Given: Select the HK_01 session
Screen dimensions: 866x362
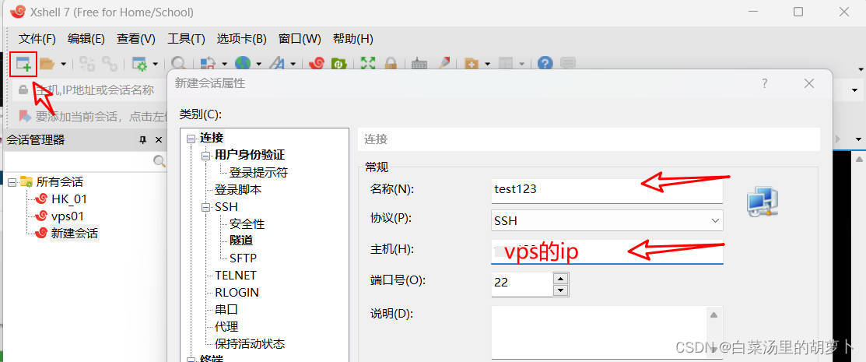Looking at the screenshot, I should tap(69, 199).
